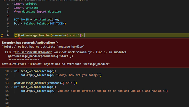Click the 'Howdy, how are you doing?' string
Viewport: 189px width, 107px height.
point(78,75)
